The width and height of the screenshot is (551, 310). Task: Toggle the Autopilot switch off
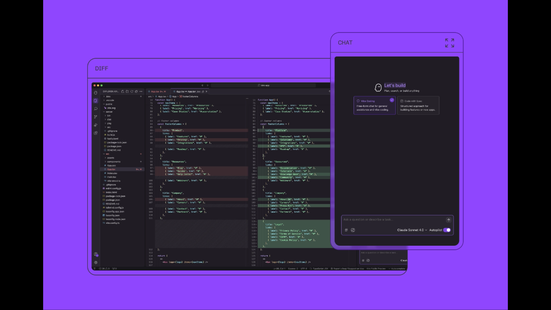446,230
